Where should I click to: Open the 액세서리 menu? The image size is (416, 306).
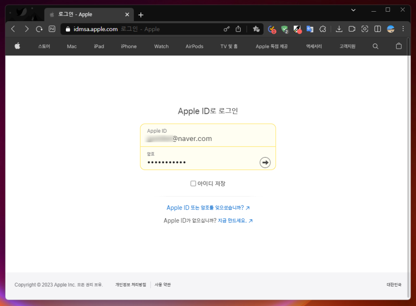314,46
